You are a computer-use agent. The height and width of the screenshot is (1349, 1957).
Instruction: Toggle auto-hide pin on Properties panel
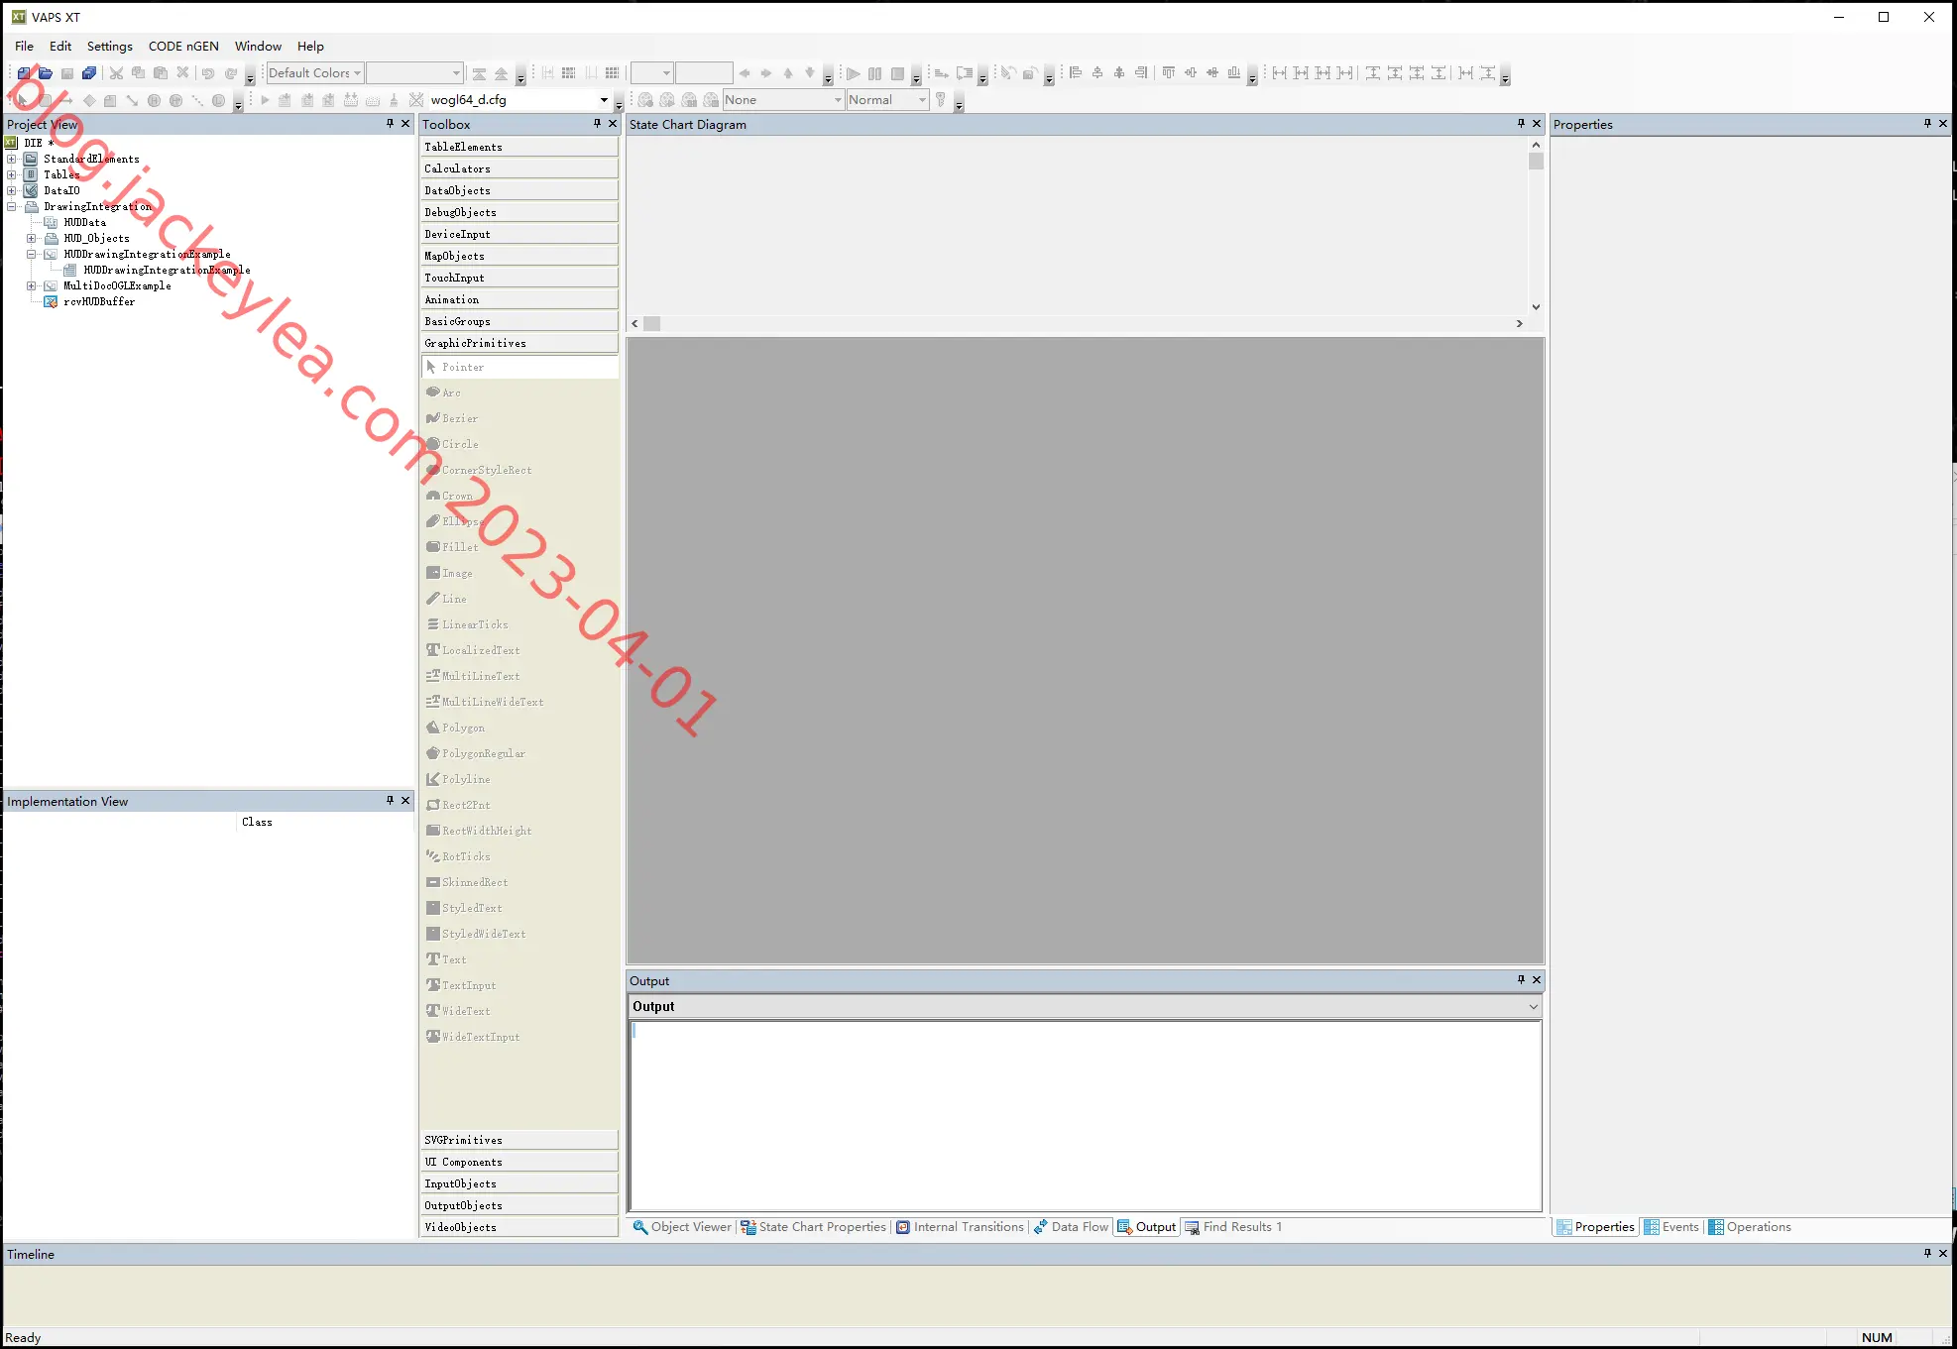pos(1927,124)
